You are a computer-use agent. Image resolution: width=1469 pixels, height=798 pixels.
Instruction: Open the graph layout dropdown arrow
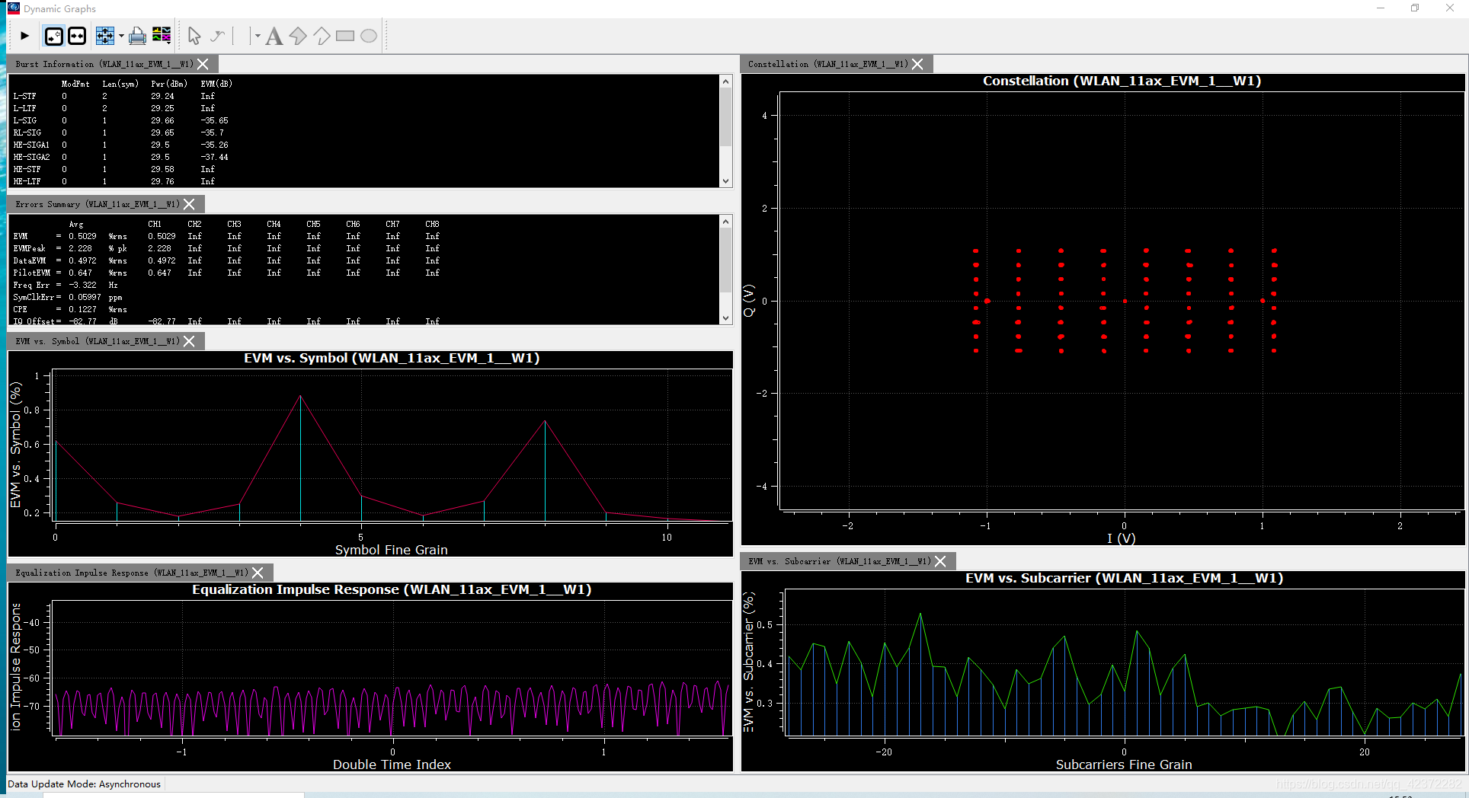[x=121, y=36]
